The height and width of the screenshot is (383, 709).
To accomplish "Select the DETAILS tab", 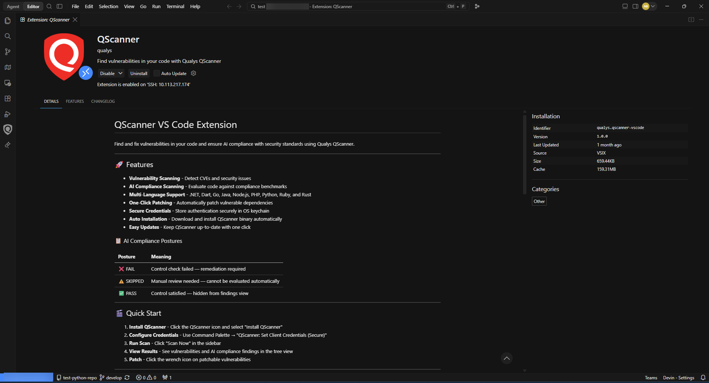I will [51, 101].
